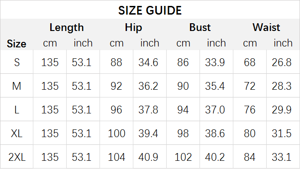300x169 pixels.
Task: Select the Length column header
Action: click(x=67, y=27)
